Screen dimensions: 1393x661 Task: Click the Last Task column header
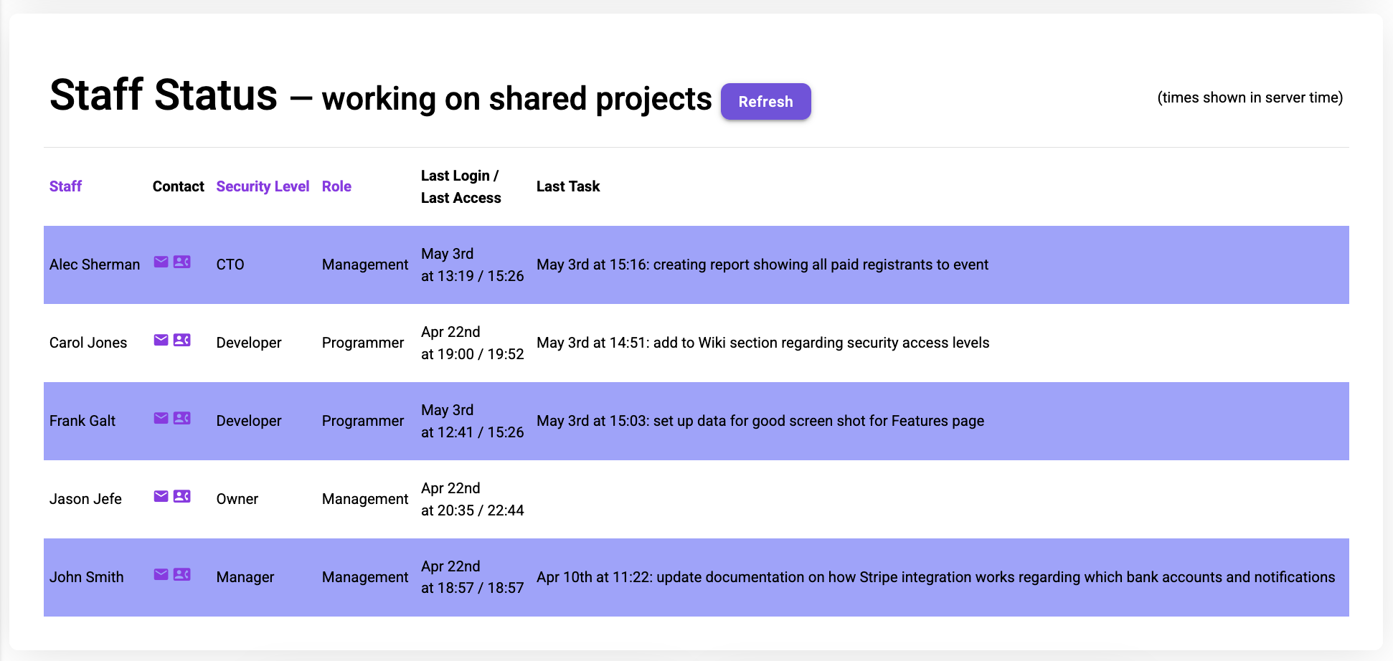coord(568,186)
